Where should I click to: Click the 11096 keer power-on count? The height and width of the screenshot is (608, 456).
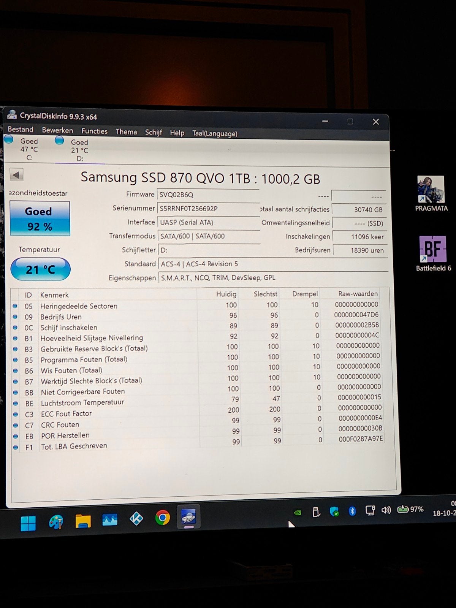point(359,236)
